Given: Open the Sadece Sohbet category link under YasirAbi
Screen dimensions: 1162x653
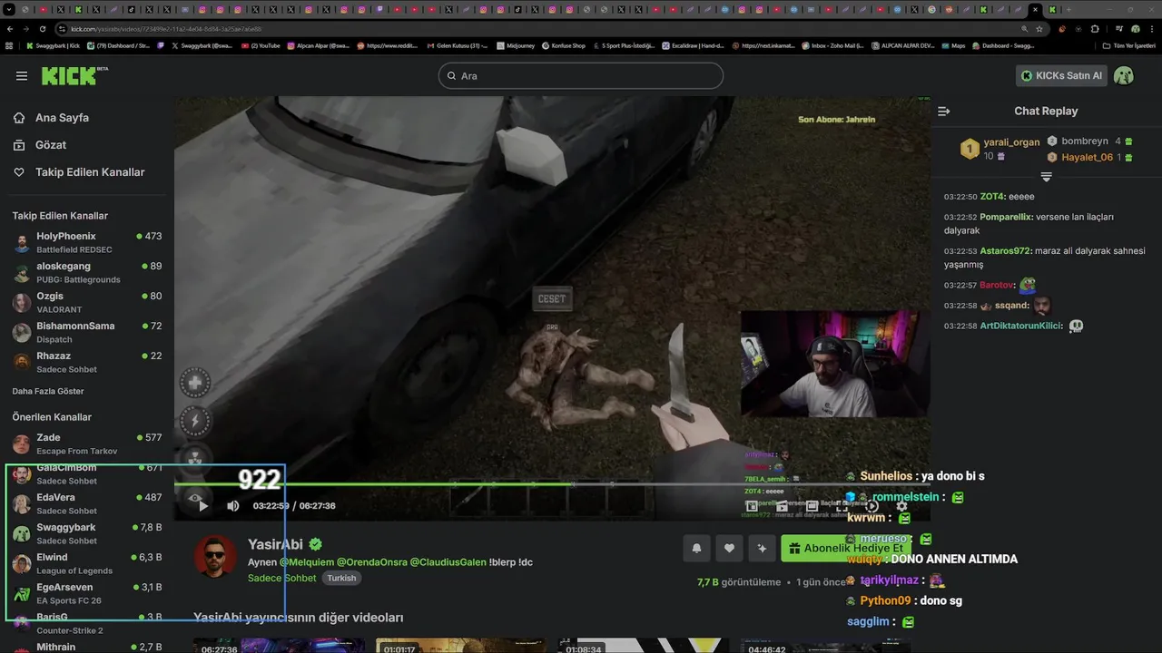Looking at the screenshot, I should 282,578.
